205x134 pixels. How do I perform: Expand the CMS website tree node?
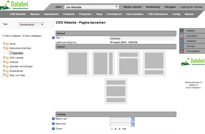pos(4,57)
